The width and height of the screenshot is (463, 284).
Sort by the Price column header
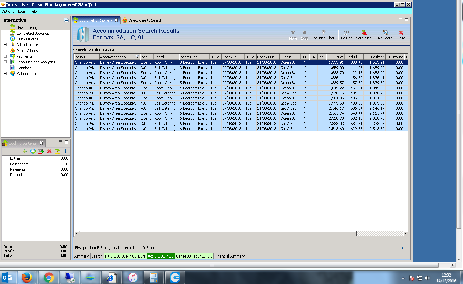coord(335,57)
